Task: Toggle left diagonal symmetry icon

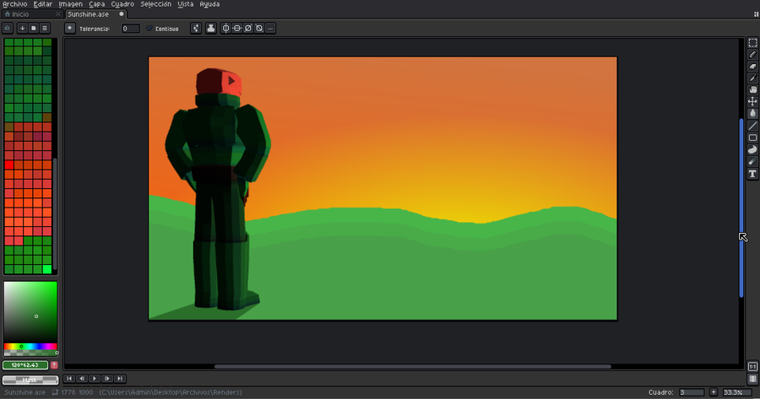Action: (259, 28)
